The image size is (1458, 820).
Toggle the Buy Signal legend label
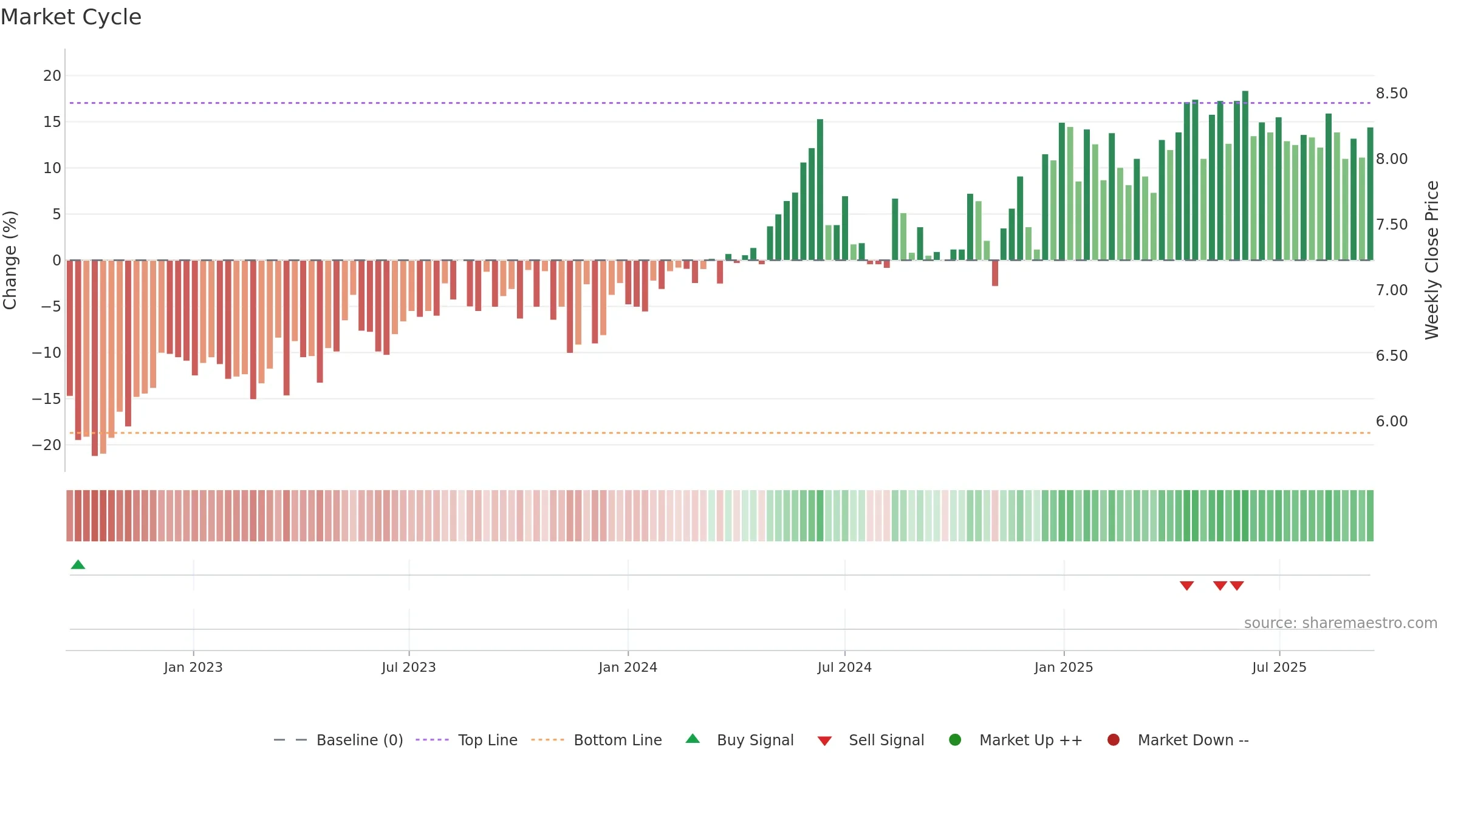[755, 740]
